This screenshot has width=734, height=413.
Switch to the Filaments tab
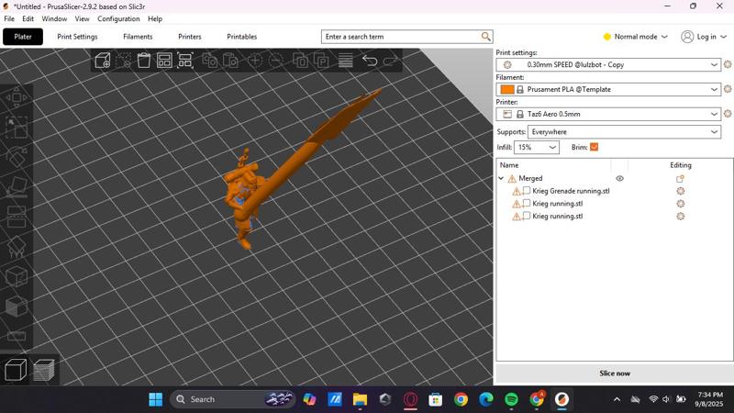point(138,37)
